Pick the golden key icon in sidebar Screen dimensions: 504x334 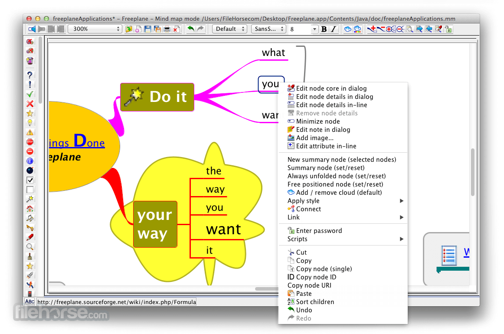click(30, 227)
